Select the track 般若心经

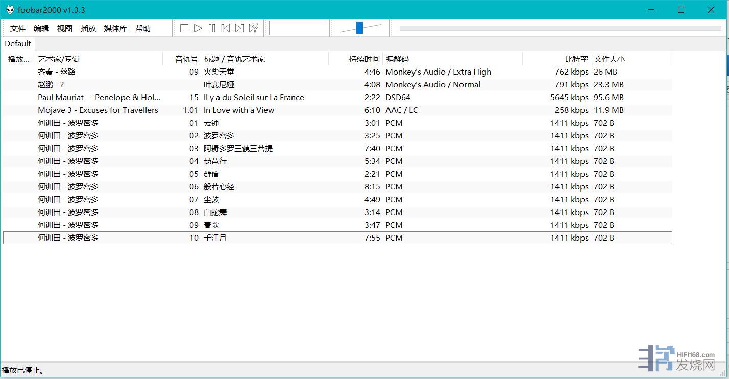(x=219, y=187)
